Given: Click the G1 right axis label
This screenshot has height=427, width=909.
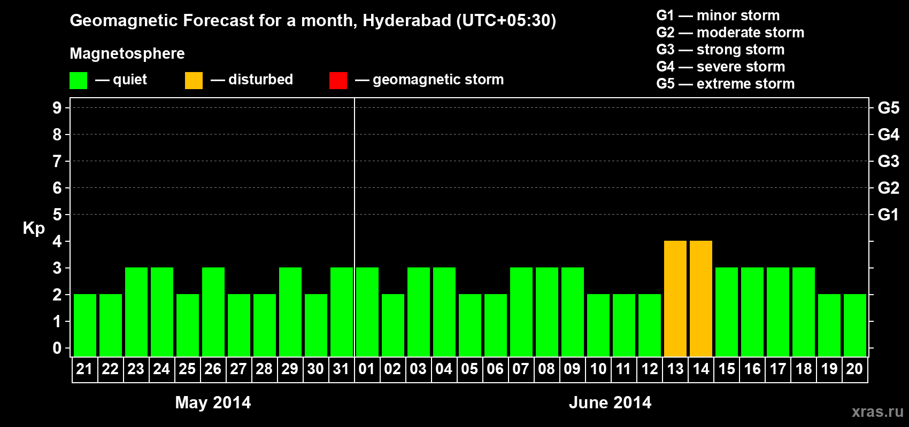Looking at the screenshot, I should coord(889,215).
